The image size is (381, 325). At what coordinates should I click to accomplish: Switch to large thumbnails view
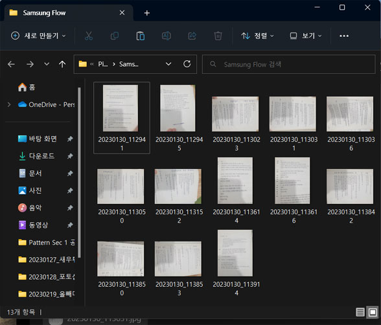[x=373, y=312]
